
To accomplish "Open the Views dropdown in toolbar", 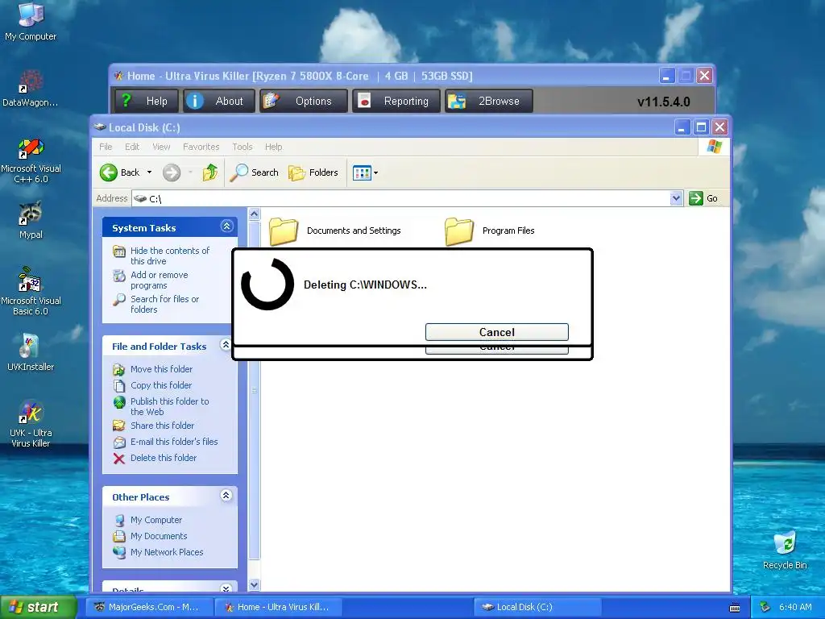I will click(x=366, y=172).
